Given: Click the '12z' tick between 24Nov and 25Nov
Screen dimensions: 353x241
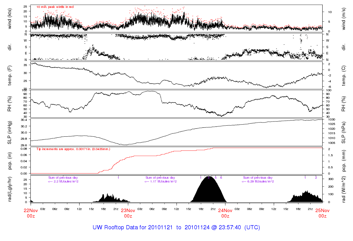Looking at the screenshot, I should 274,209.
